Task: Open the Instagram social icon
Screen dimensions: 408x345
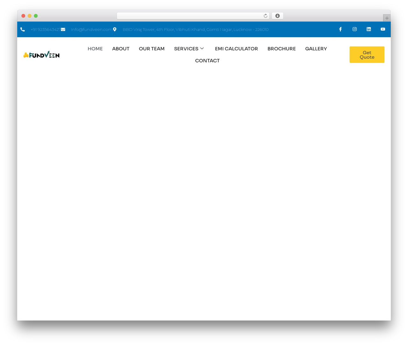Action: pos(354,29)
